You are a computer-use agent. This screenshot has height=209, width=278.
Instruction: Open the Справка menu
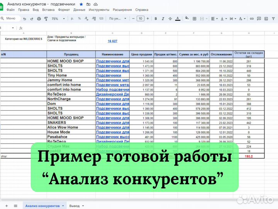(x=142, y=10)
